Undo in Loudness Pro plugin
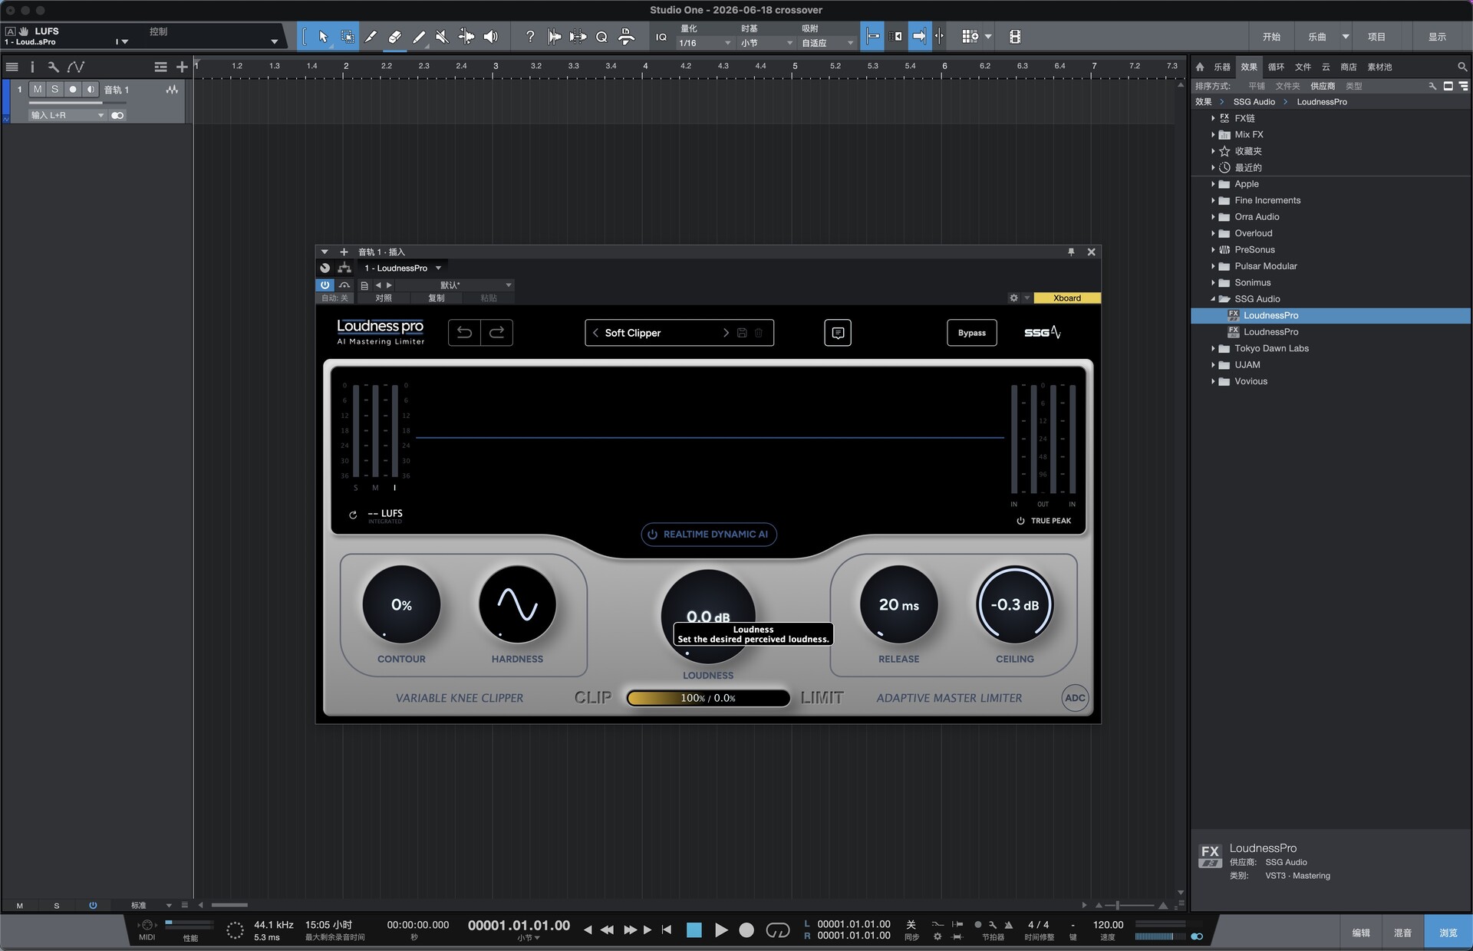1473x951 pixels. (464, 333)
